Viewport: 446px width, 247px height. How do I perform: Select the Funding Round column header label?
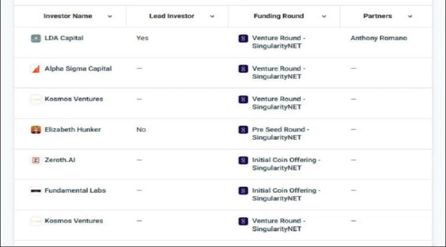pos(279,16)
